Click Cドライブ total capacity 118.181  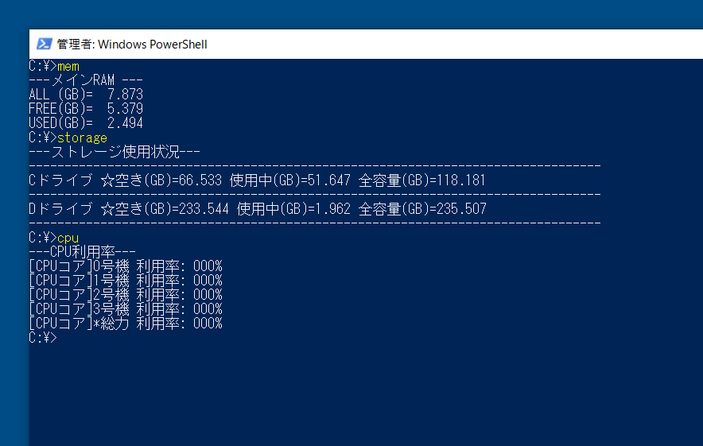coord(461,180)
